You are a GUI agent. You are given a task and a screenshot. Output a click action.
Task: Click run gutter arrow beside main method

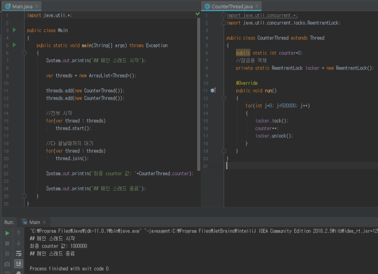tap(14, 45)
